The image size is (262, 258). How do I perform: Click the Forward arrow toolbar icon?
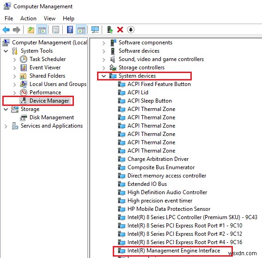[16, 30]
